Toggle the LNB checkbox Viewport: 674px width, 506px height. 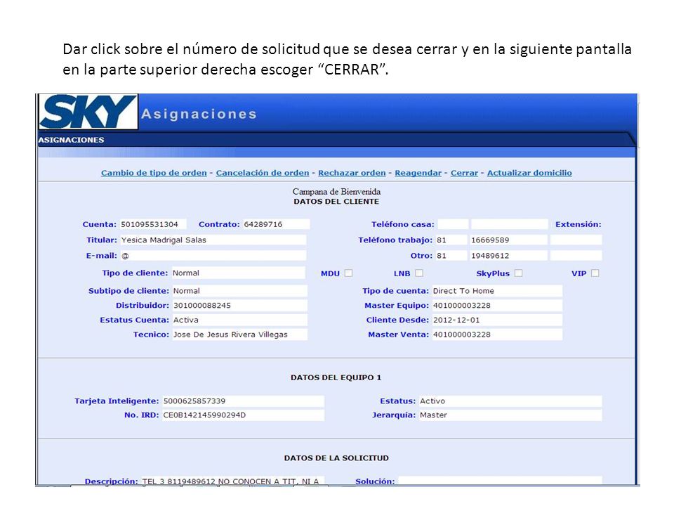coord(419,273)
